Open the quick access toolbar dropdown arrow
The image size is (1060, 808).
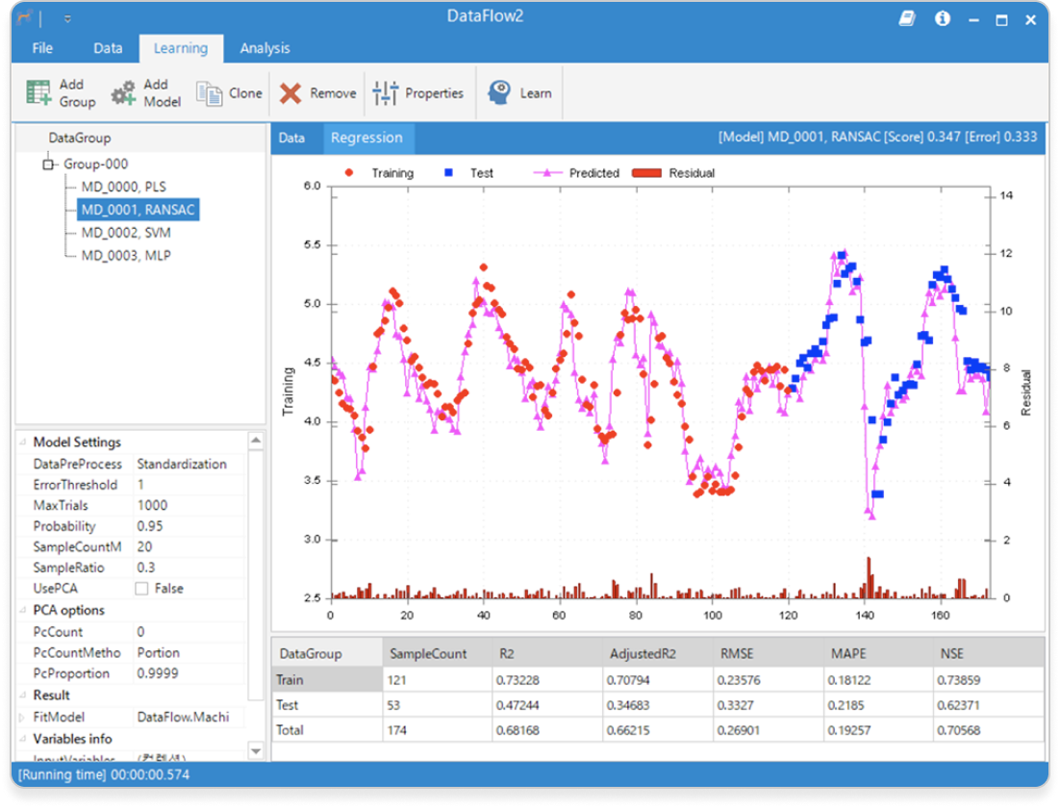(x=67, y=18)
